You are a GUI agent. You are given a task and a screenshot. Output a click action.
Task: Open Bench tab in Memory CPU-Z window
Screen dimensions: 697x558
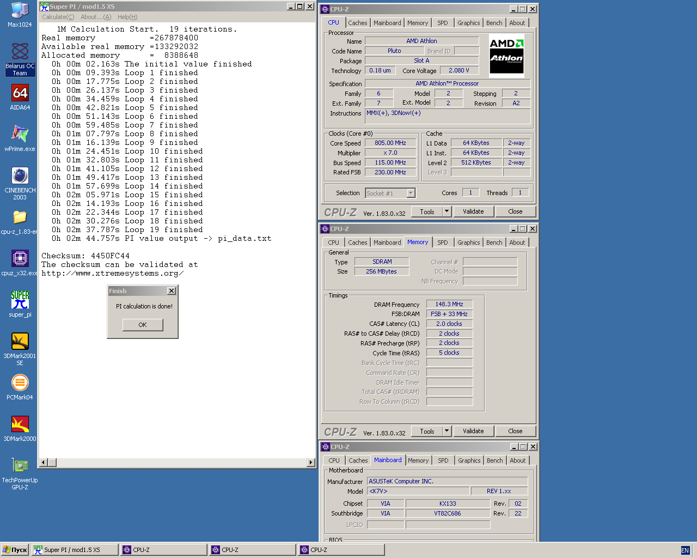494,242
